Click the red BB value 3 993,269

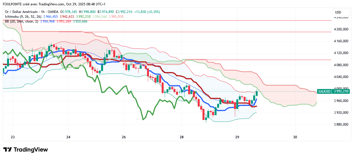[64, 21]
